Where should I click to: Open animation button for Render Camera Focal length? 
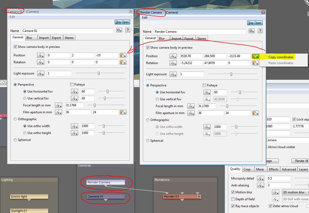point(191,106)
